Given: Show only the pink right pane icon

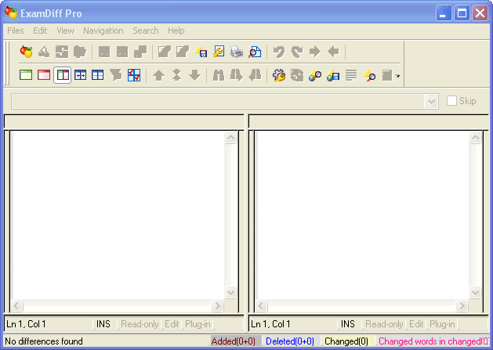Looking at the screenshot, I should pos(44,75).
